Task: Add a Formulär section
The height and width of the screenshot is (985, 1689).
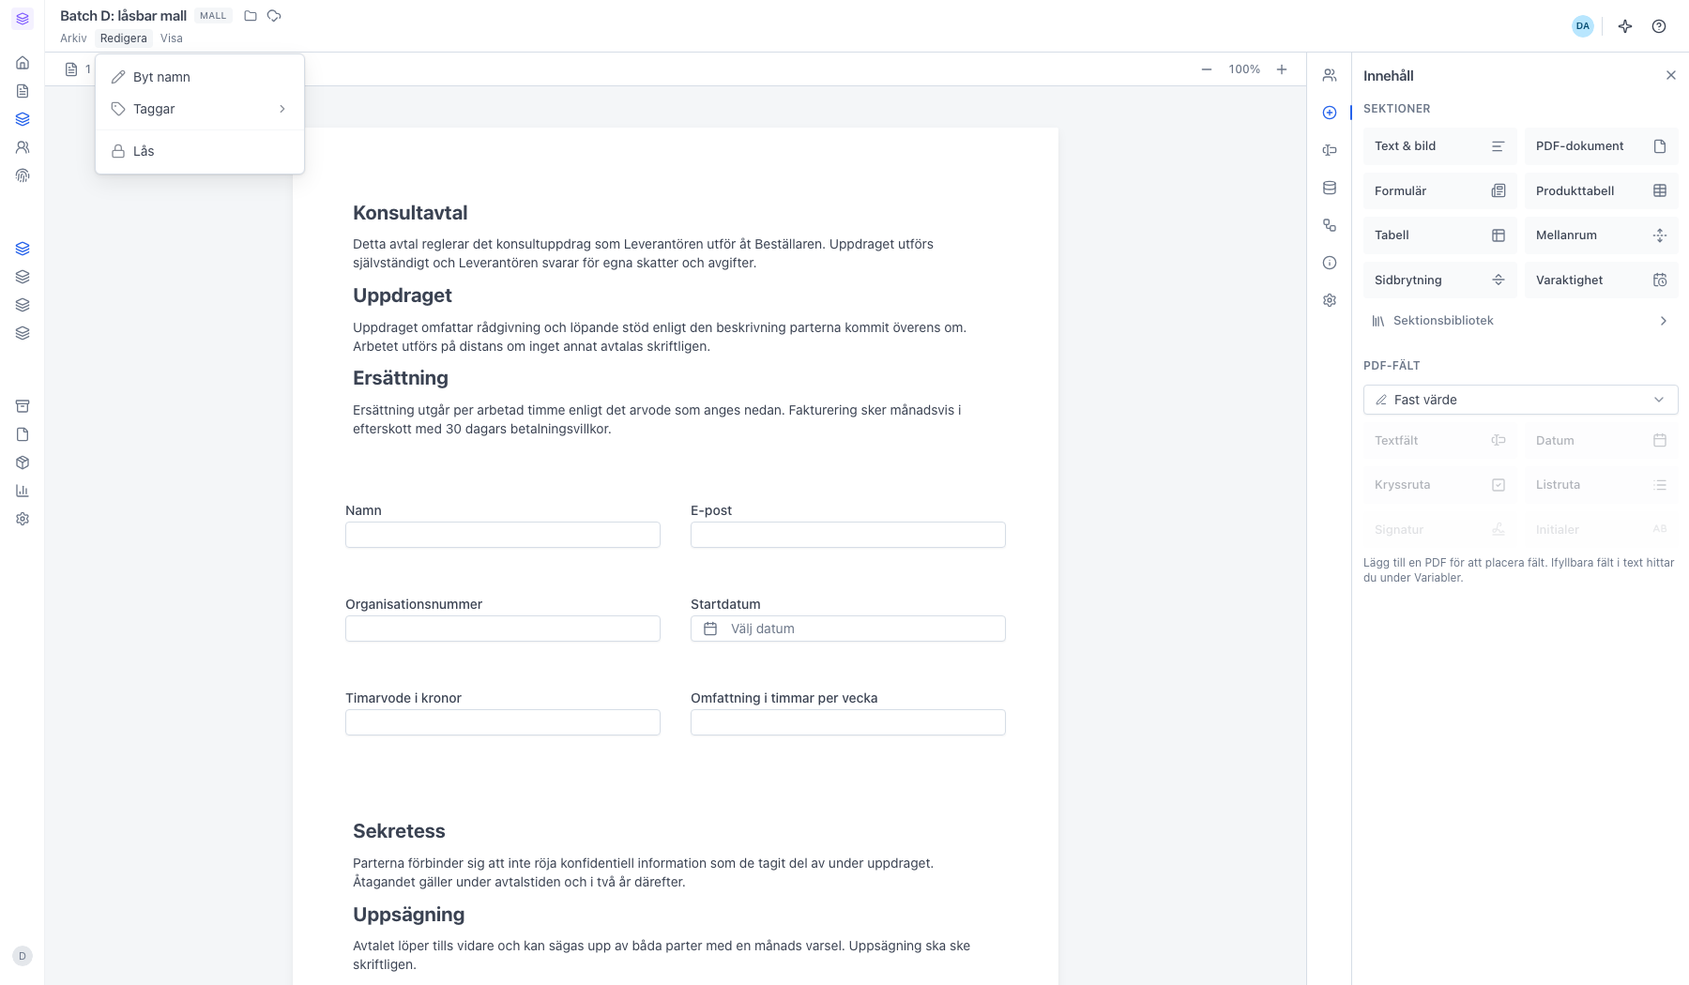Action: coord(1439,190)
